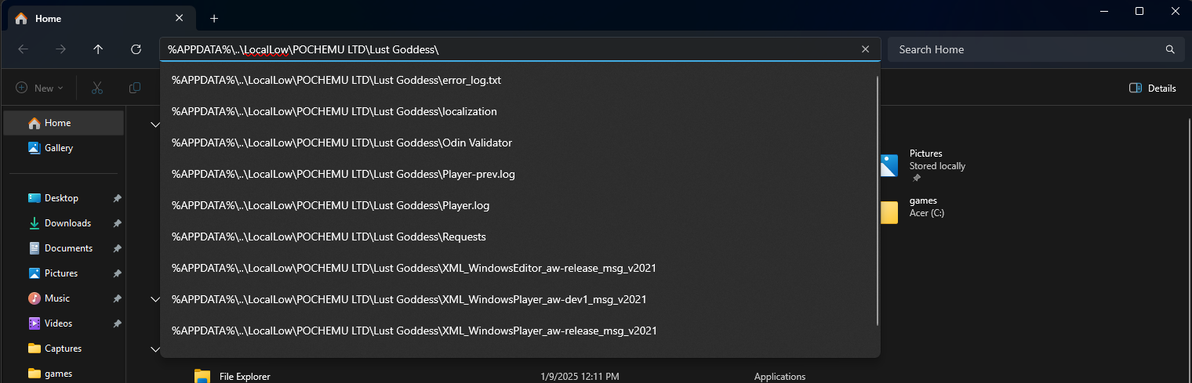
Task: Open the New dropdown menu
Action: (39, 88)
